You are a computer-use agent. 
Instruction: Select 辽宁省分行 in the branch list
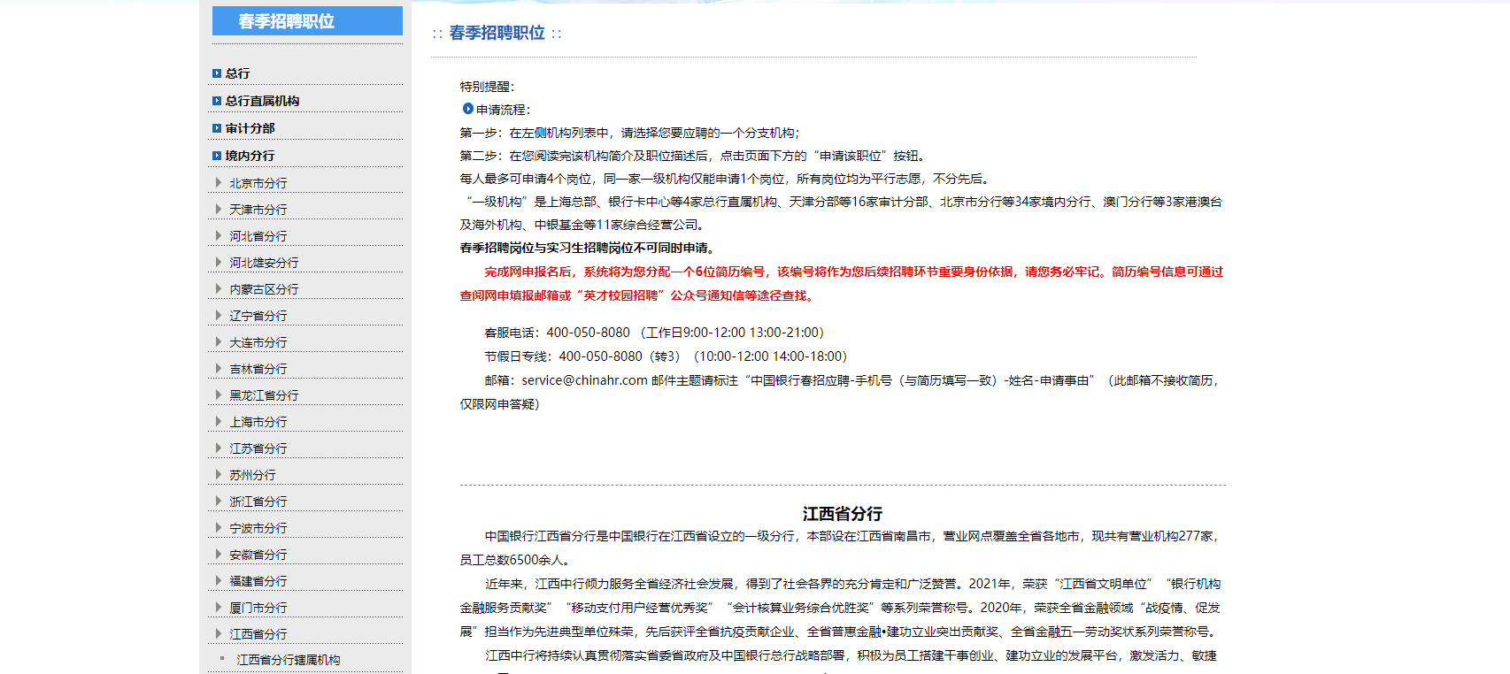click(258, 316)
